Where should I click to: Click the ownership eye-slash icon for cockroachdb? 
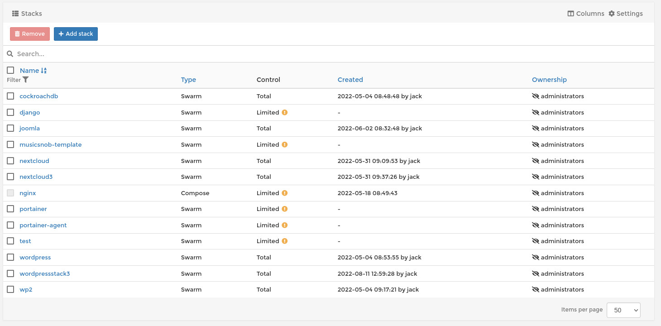535,96
